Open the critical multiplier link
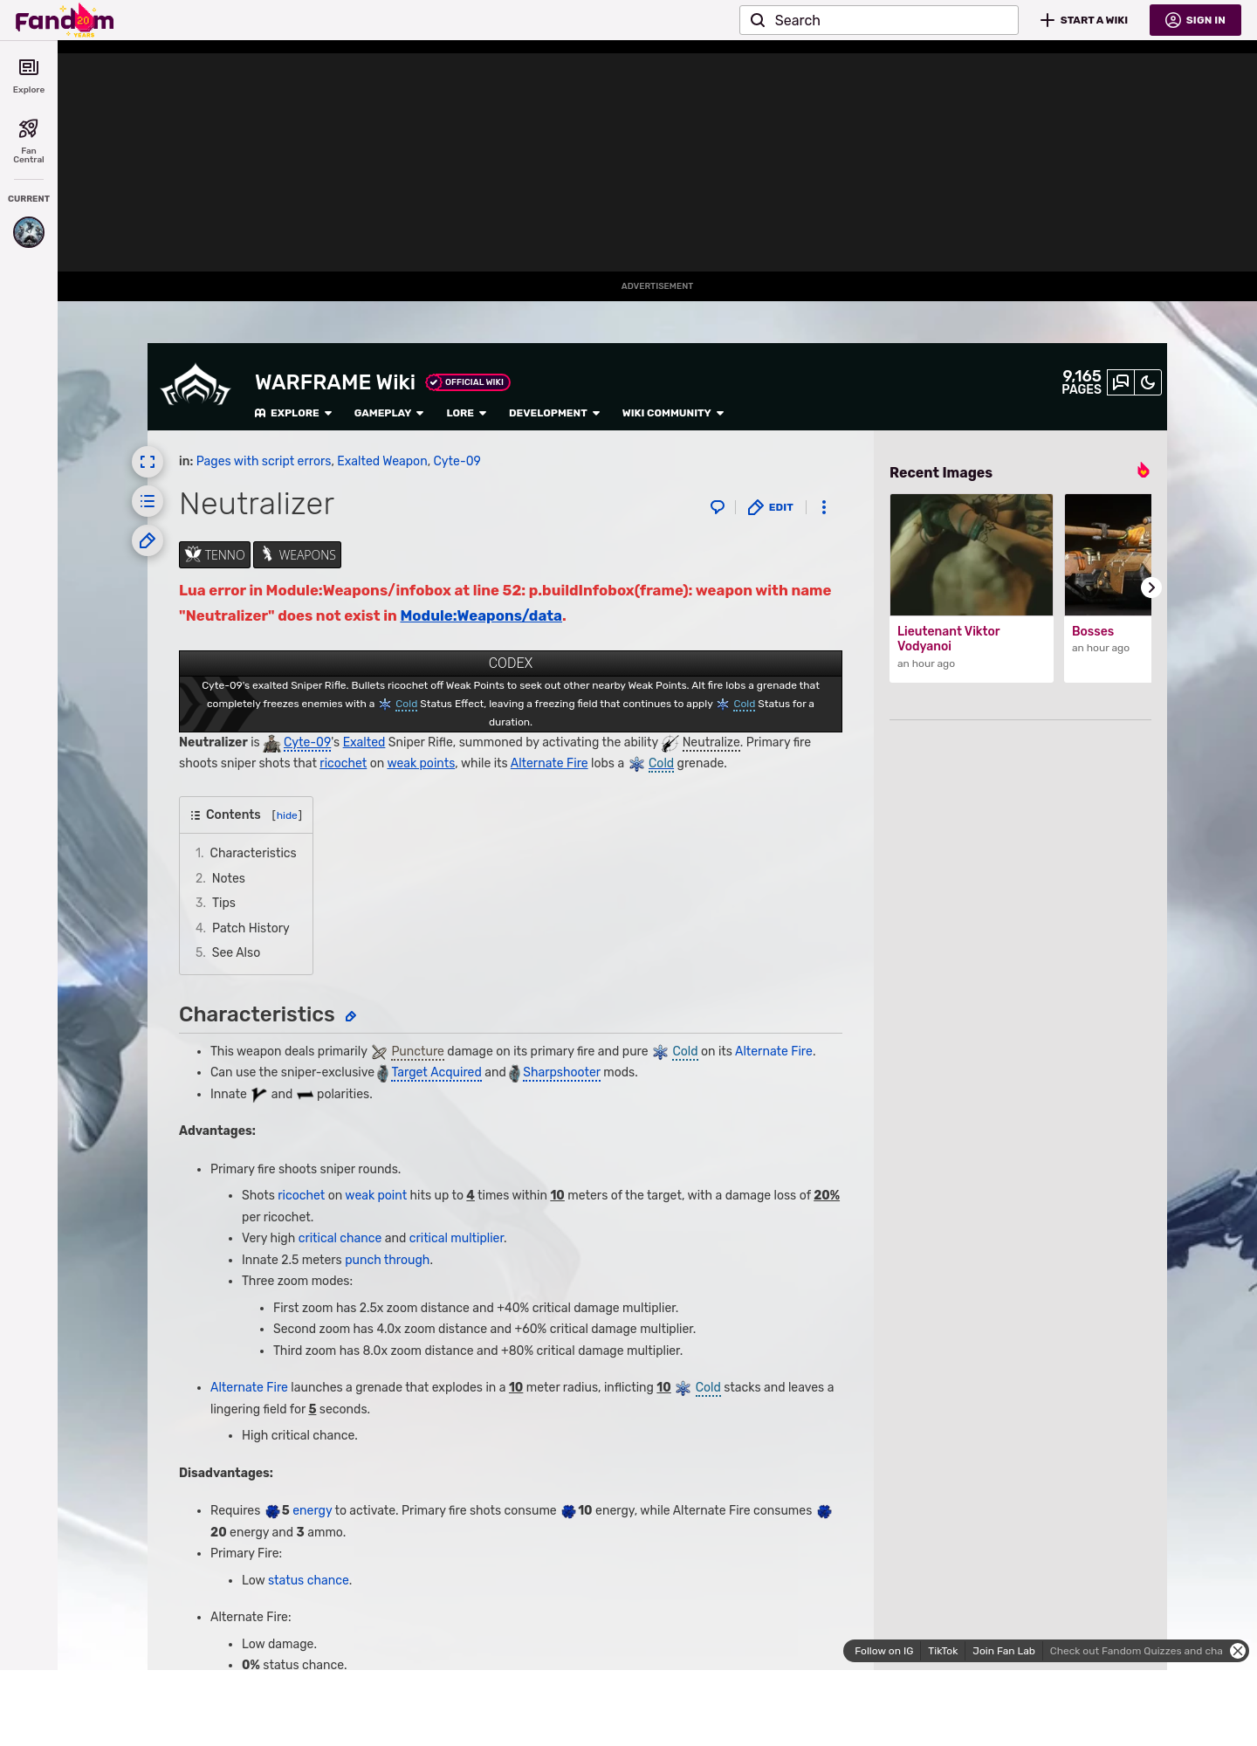The height and width of the screenshot is (1746, 1257). 457,1238
